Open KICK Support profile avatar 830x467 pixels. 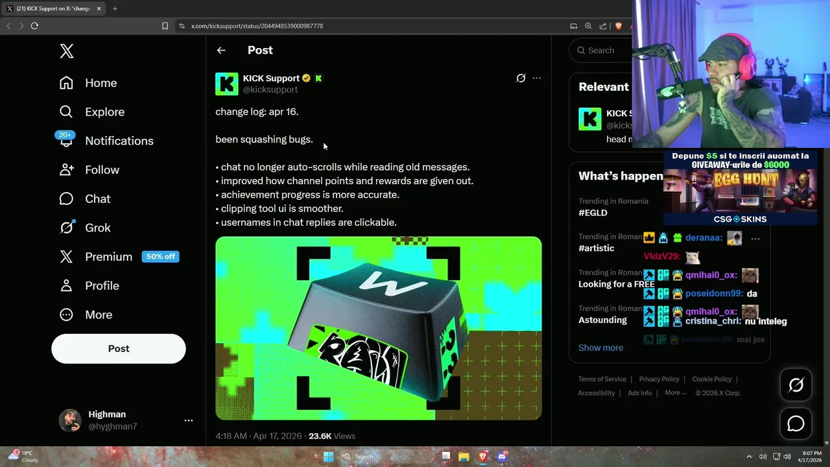coord(227,84)
